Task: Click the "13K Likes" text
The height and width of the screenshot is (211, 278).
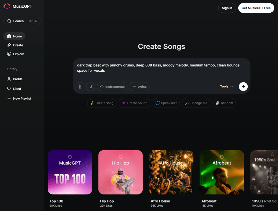Action: pyautogui.click(x=207, y=206)
